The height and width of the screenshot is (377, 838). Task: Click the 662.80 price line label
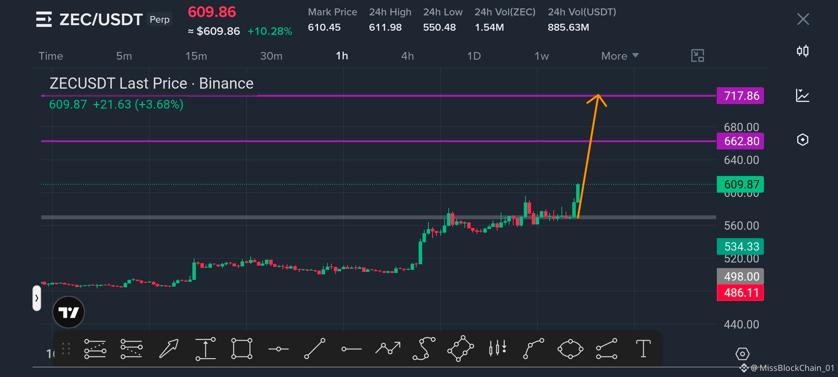pyautogui.click(x=740, y=141)
